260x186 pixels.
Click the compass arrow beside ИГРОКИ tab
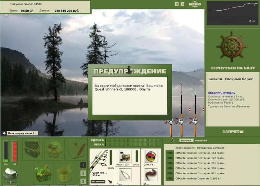pos(173,140)
